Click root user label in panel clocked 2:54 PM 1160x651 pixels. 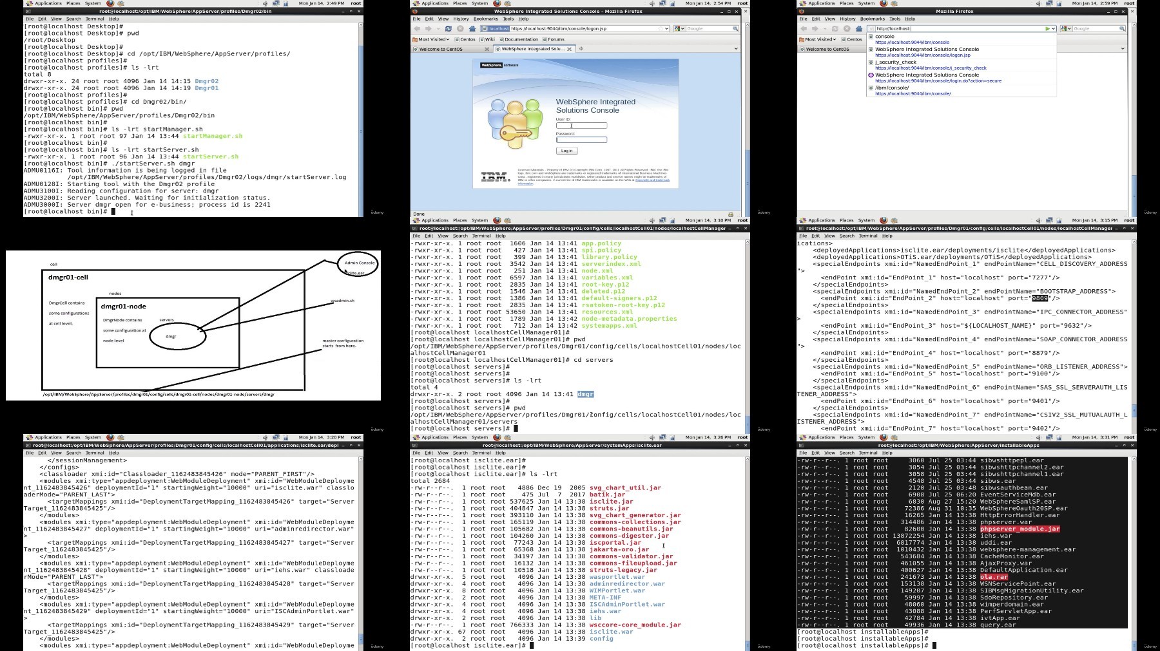742,3
